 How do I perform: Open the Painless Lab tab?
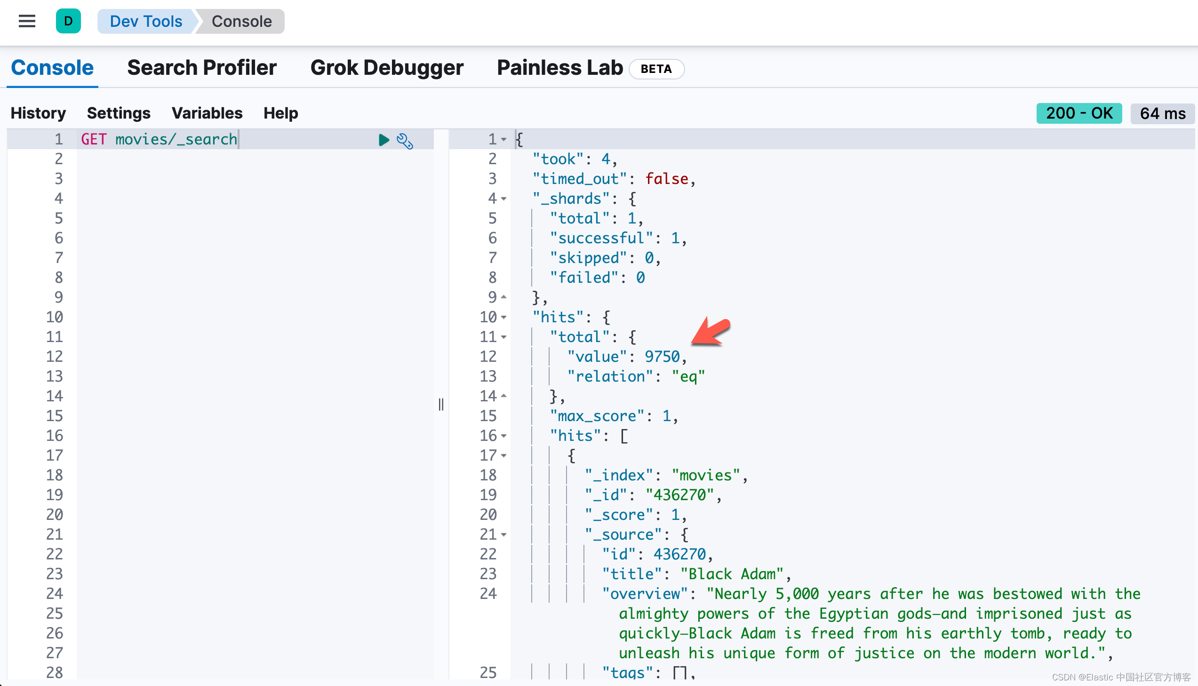(x=559, y=68)
